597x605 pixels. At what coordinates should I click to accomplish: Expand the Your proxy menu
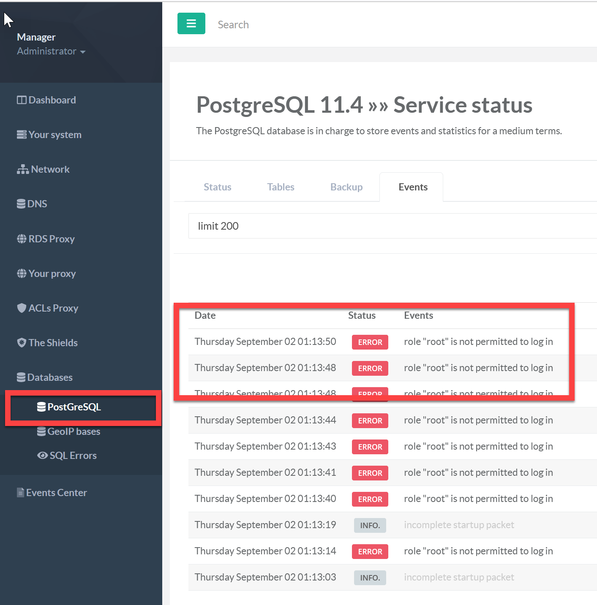[52, 274]
